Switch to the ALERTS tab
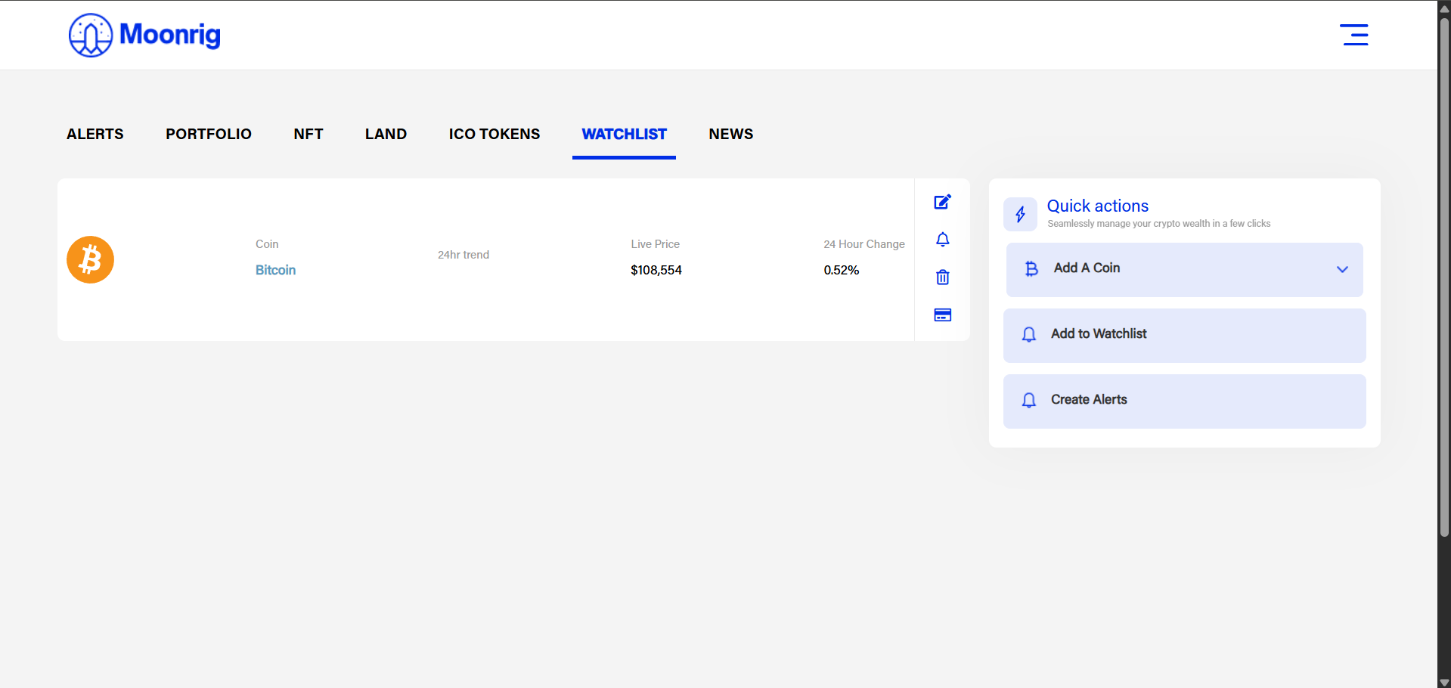This screenshot has height=688, width=1451. click(x=95, y=134)
